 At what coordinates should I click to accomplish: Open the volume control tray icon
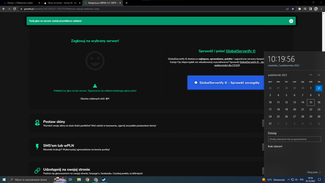(x=297, y=180)
